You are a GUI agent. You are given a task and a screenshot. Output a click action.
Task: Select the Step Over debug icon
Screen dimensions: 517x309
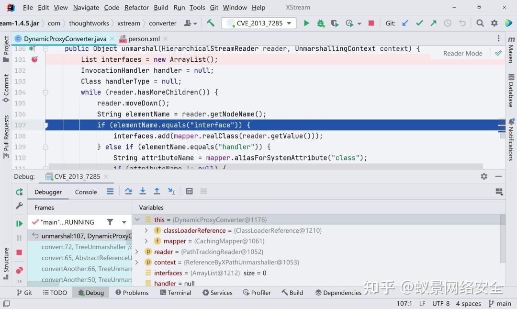coord(128,191)
